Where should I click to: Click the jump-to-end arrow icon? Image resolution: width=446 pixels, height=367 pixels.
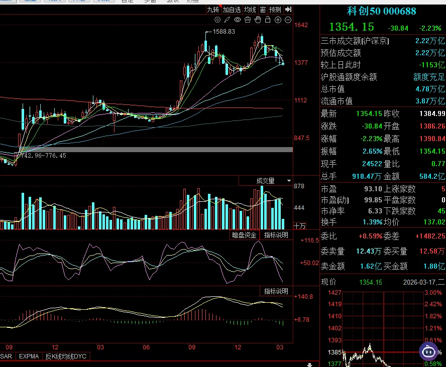[288, 10]
